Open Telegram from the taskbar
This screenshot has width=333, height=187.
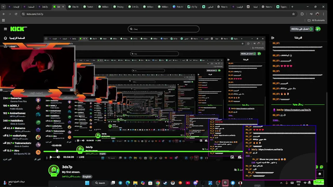(x=120, y=183)
